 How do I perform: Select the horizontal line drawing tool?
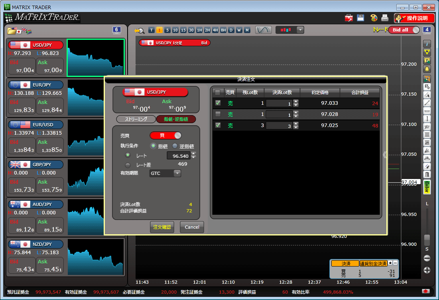click(x=427, y=111)
